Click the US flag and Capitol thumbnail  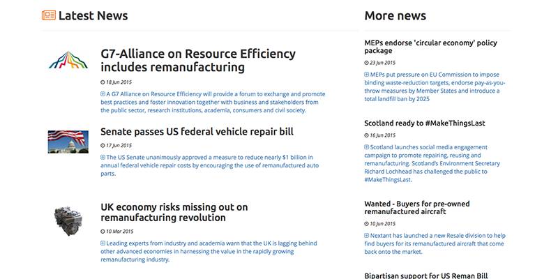click(x=68, y=142)
